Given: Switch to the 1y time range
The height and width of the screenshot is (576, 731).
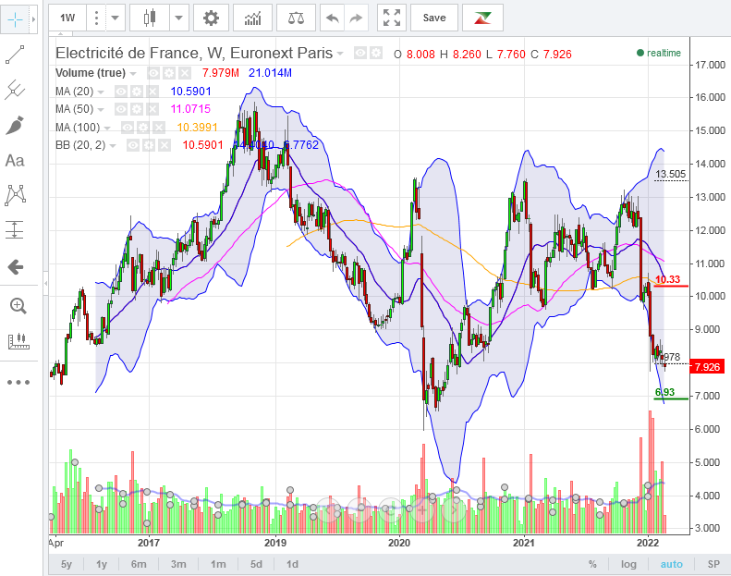Looking at the screenshot, I should (x=102, y=564).
